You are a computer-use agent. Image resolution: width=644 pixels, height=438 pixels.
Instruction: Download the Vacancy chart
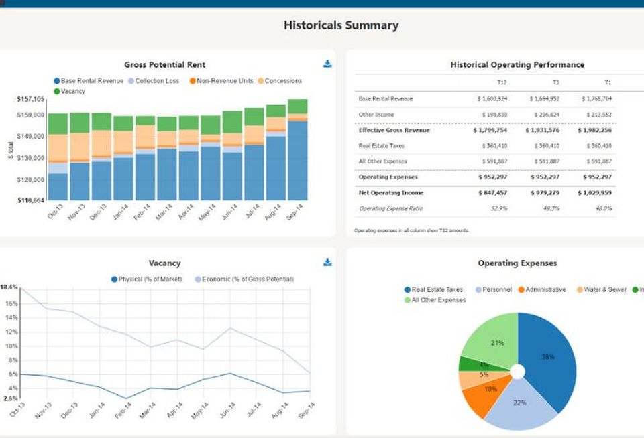[x=327, y=262]
